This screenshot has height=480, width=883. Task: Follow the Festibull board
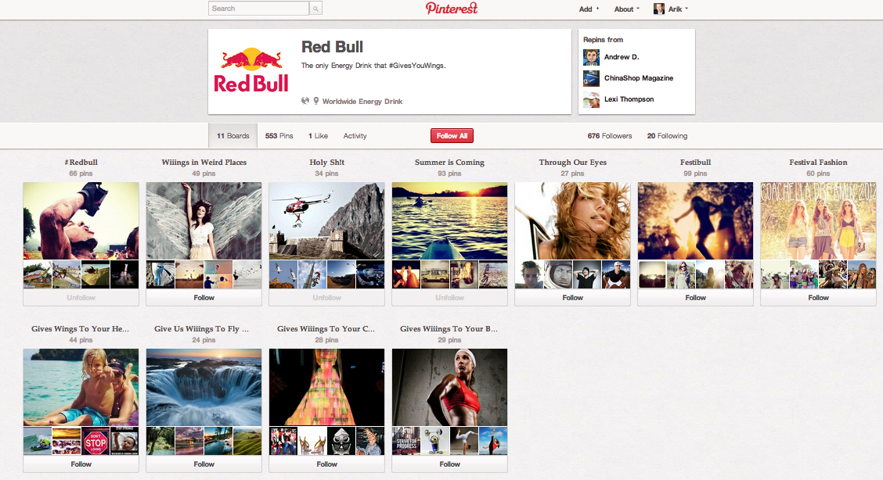[695, 297]
